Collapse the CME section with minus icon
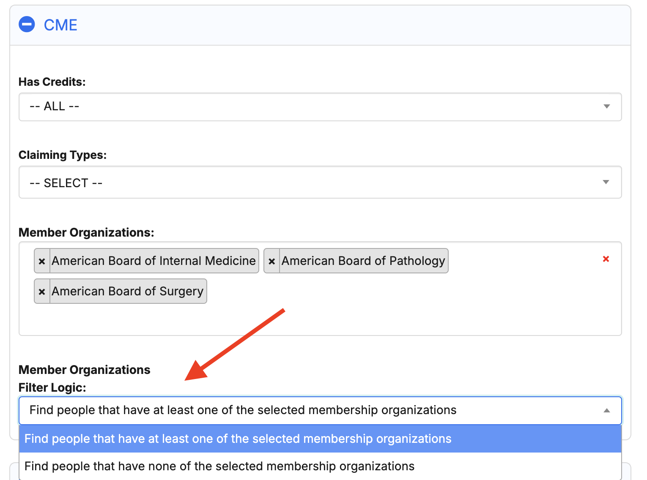647x480 pixels. (x=27, y=25)
